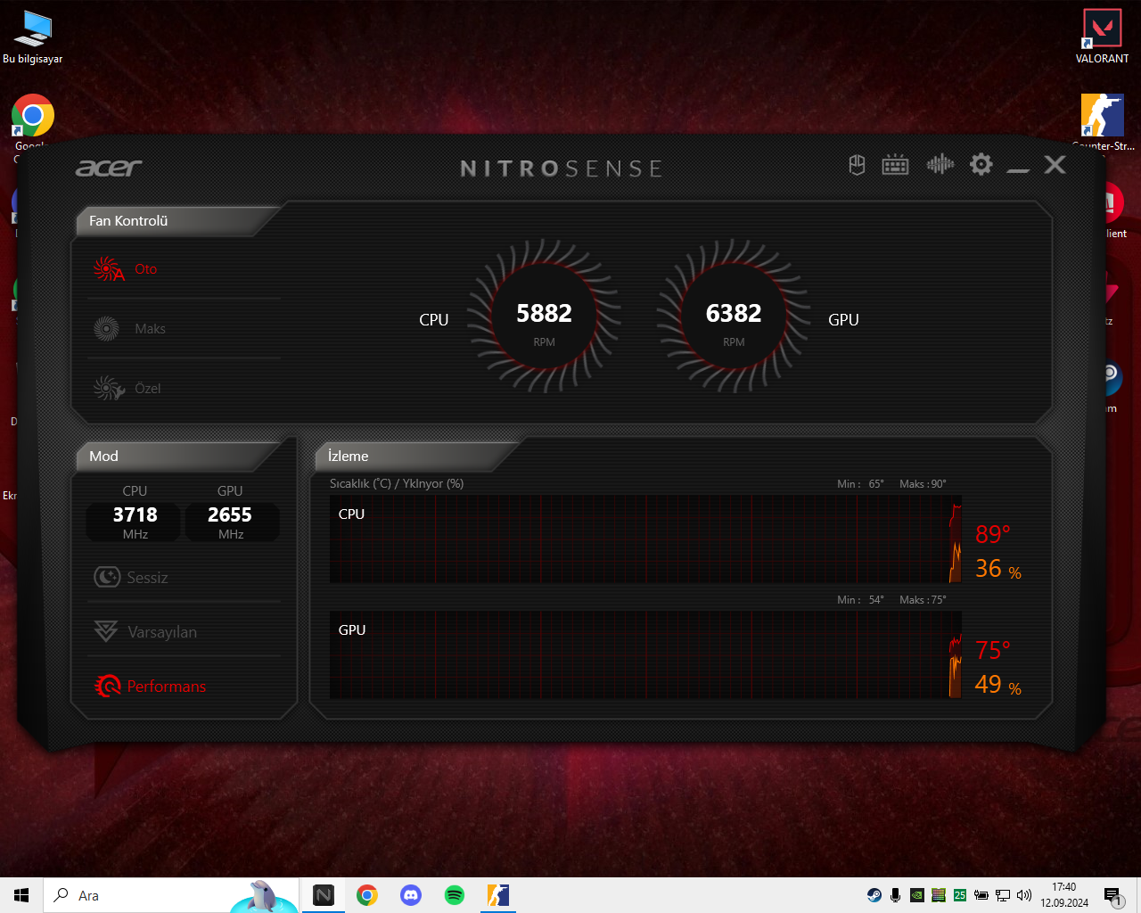1141x913 pixels.
Task: Click the colorful grid tray icon
Action: coord(939,895)
